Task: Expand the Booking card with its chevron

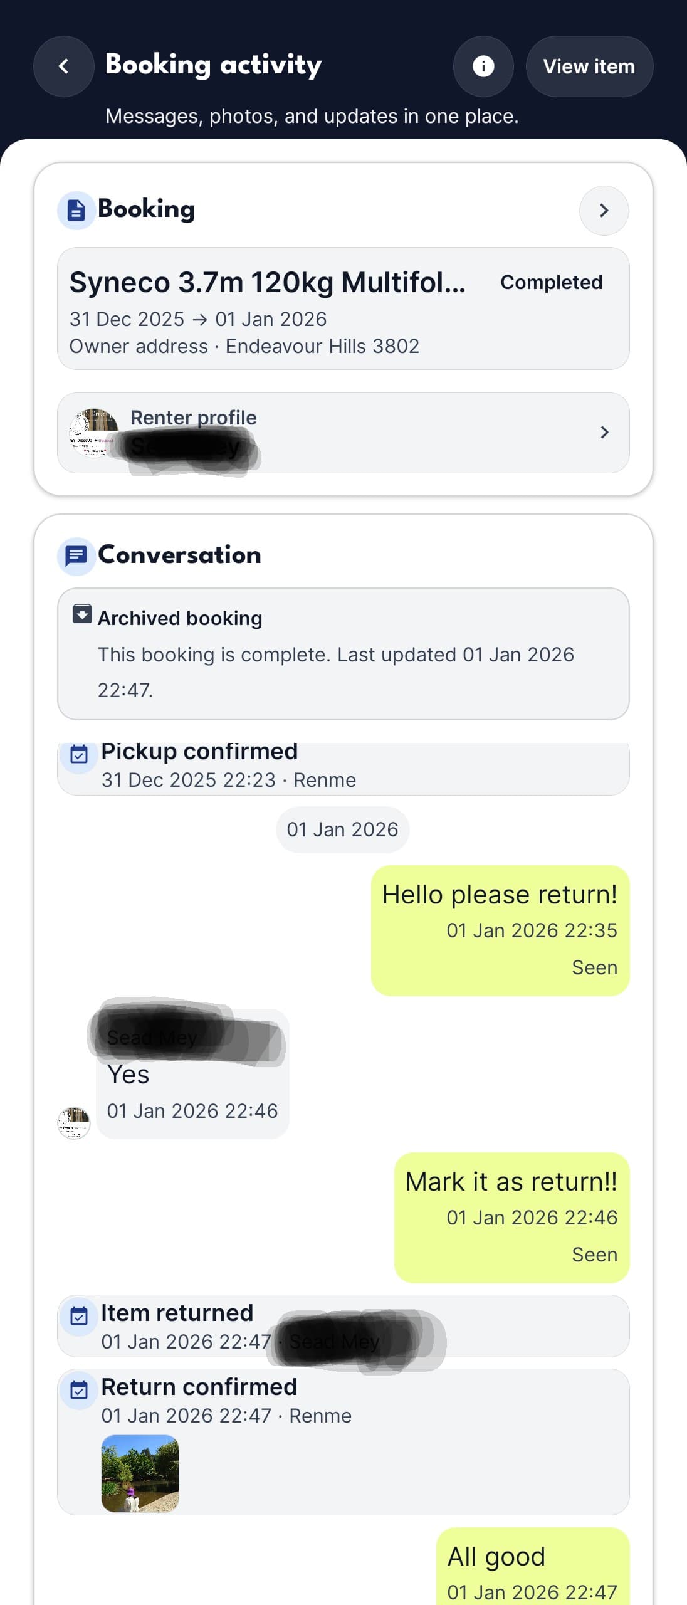Action: [x=603, y=211]
